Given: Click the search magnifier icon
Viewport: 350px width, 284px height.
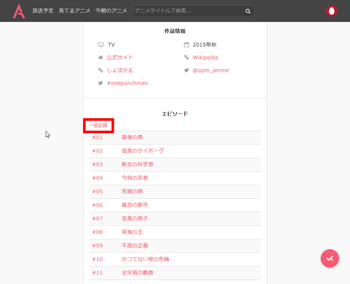Looking at the screenshot, I should [x=247, y=11].
